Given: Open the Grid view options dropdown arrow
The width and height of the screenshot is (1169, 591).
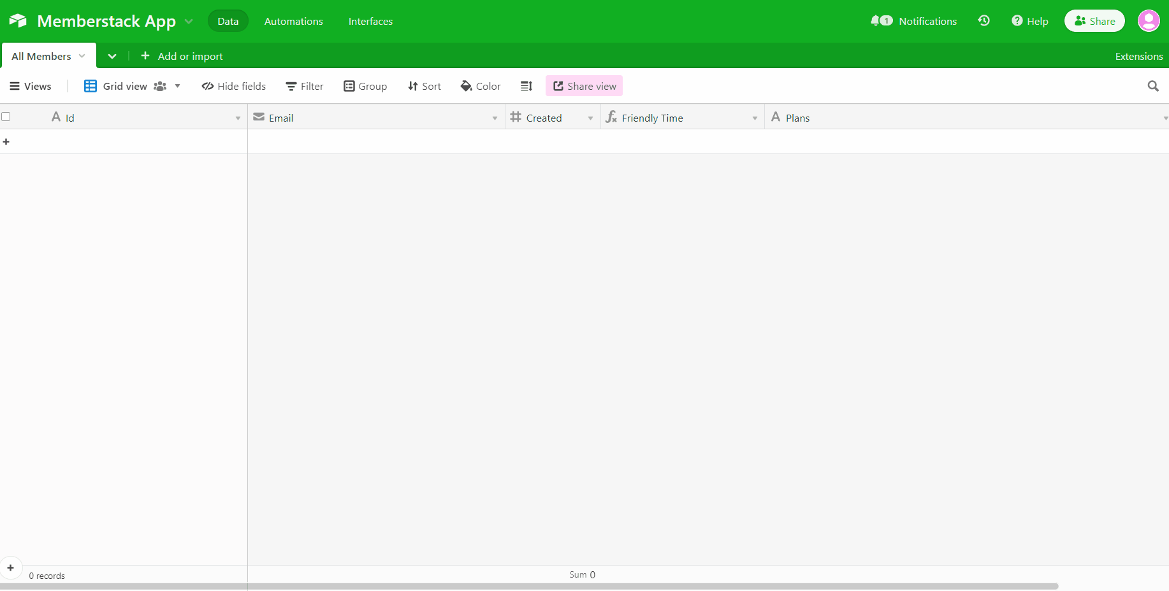Looking at the screenshot, I should click(x=177, y=86).
